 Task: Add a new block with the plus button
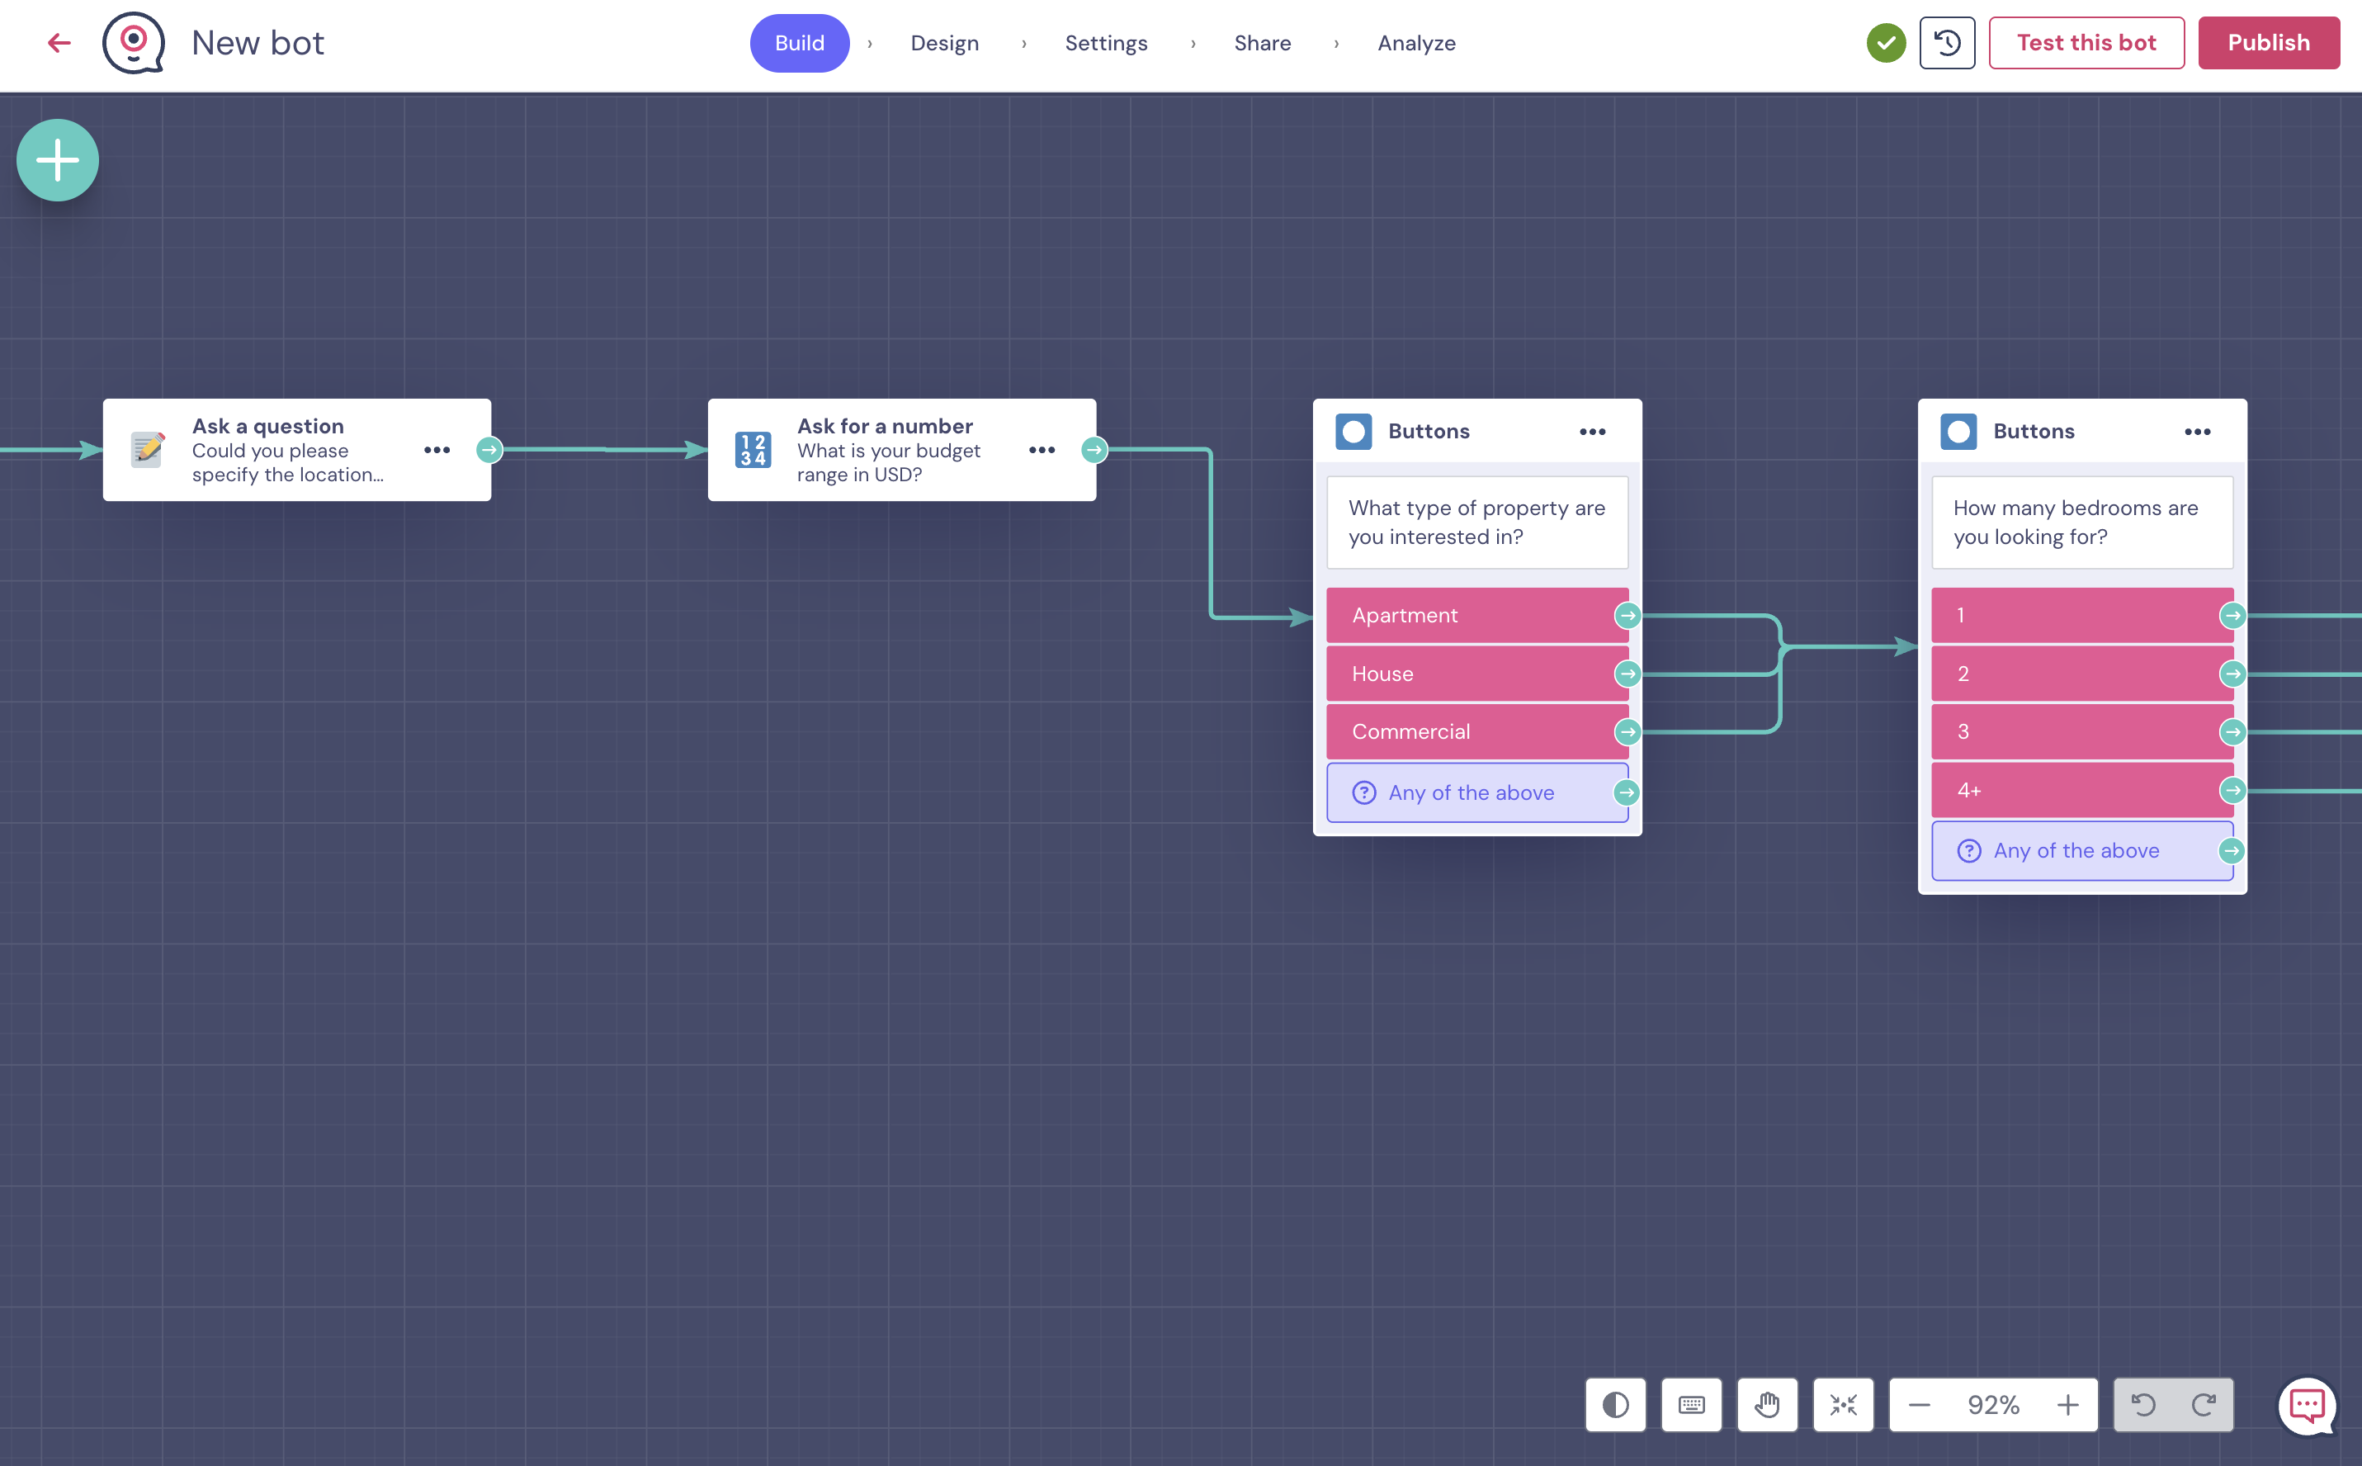coord(58,160)
